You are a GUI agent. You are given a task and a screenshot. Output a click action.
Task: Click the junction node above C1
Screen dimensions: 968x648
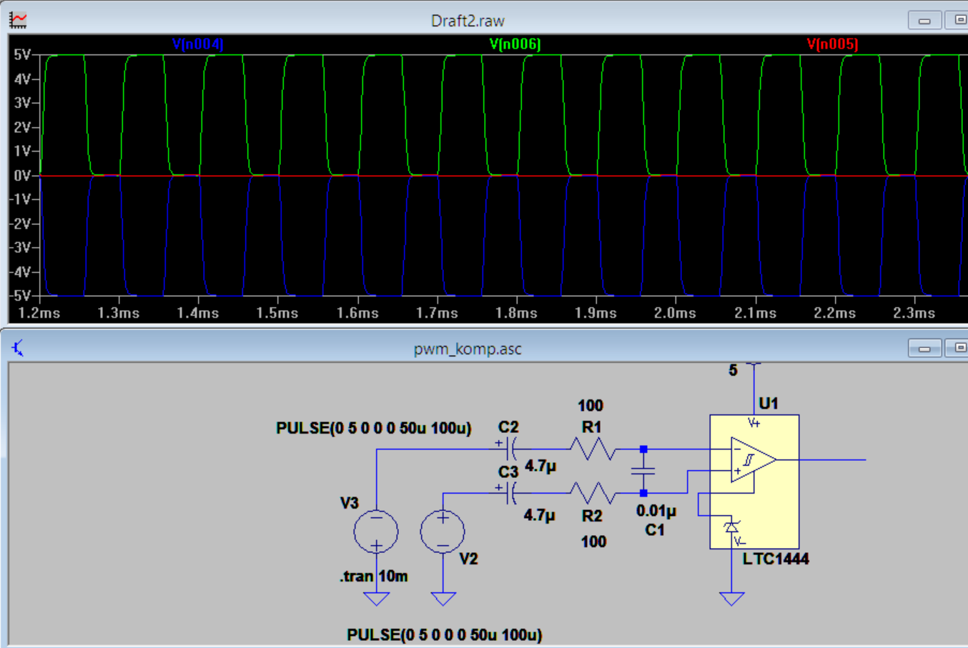(x=643, y=449)
